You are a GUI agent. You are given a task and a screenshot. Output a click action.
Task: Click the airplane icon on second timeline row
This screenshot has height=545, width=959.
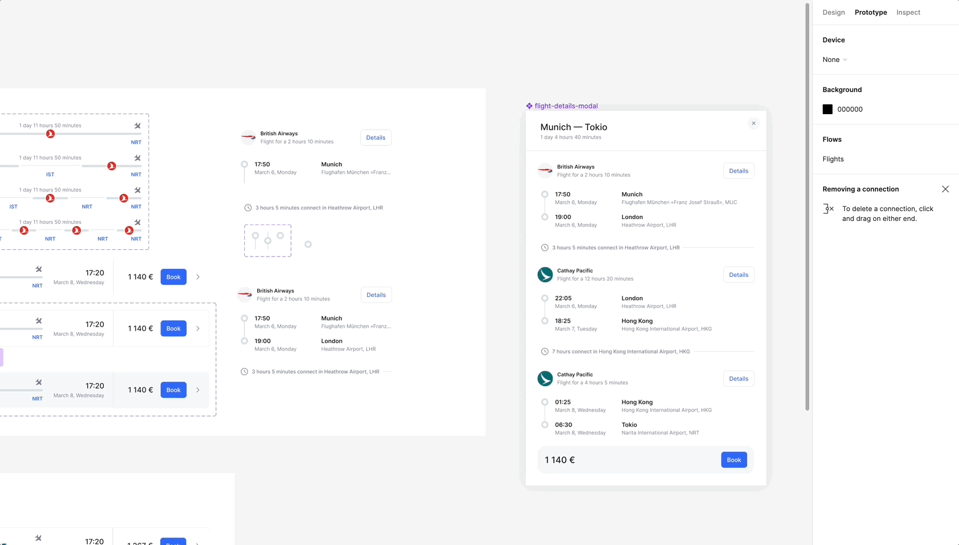(138, 158)
